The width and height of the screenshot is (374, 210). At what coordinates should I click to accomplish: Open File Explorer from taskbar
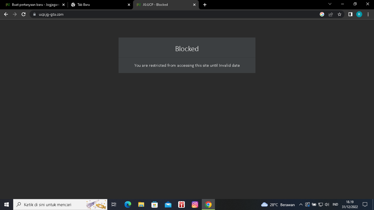pos(141,204)
